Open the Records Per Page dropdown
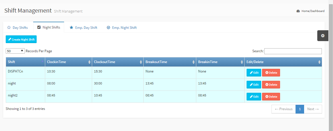 click(x=15, y=51)
